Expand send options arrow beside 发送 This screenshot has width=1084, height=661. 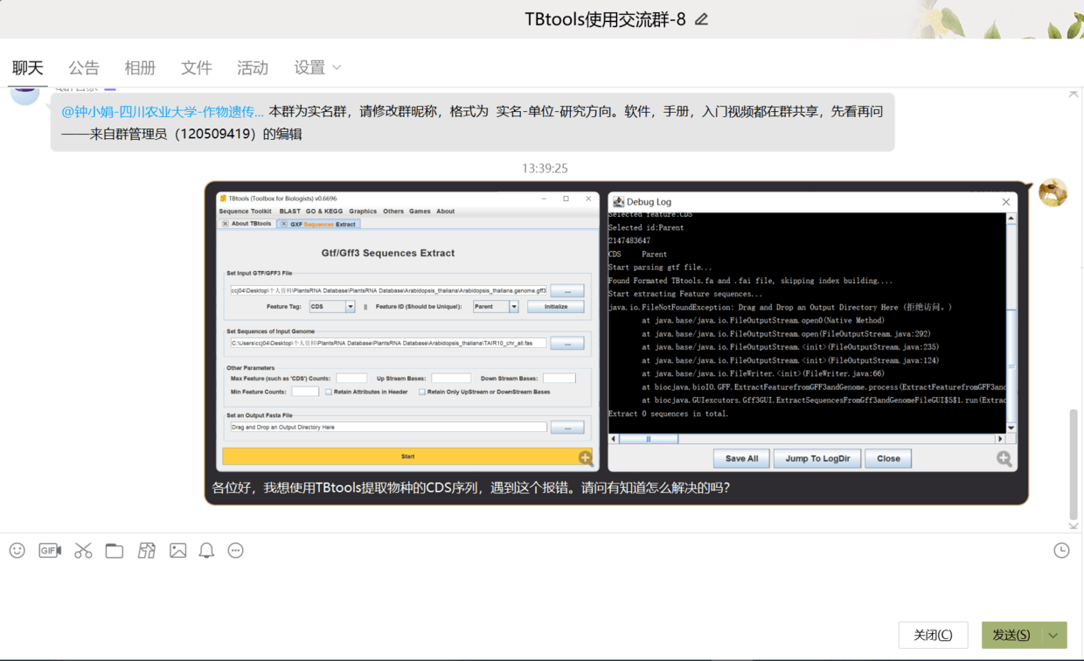pos(1053,635)
